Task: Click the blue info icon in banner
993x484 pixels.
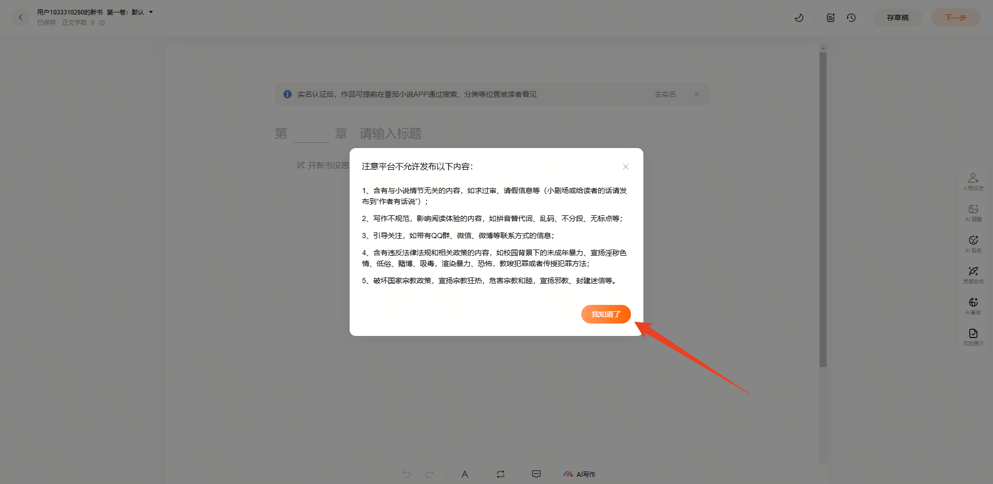Action: (x=288, y=94)
